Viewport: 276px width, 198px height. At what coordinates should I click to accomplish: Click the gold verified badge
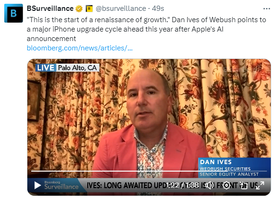pos(79,8)
